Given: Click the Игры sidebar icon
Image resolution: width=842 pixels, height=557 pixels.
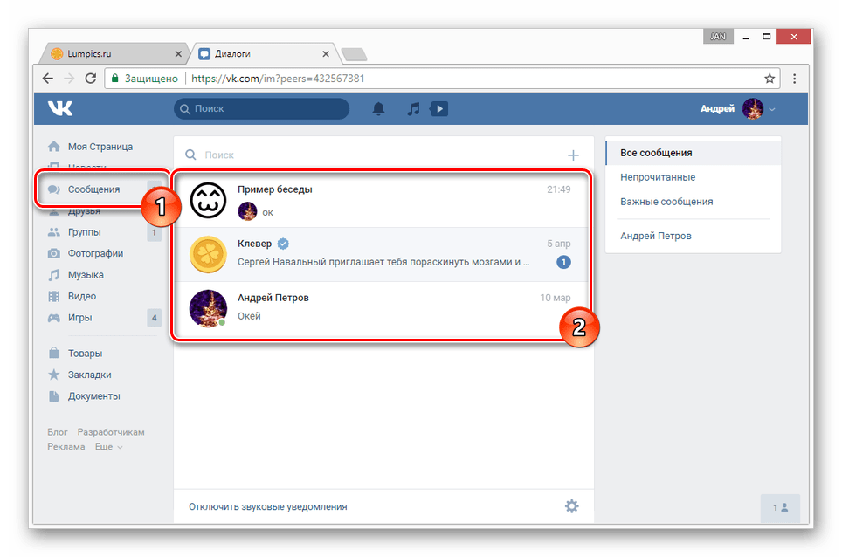Looking at the screenshot, I should point(53,318).
